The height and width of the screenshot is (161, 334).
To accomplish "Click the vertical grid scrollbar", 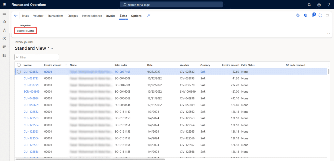I will pyautogui.click(x=329, y=71).
